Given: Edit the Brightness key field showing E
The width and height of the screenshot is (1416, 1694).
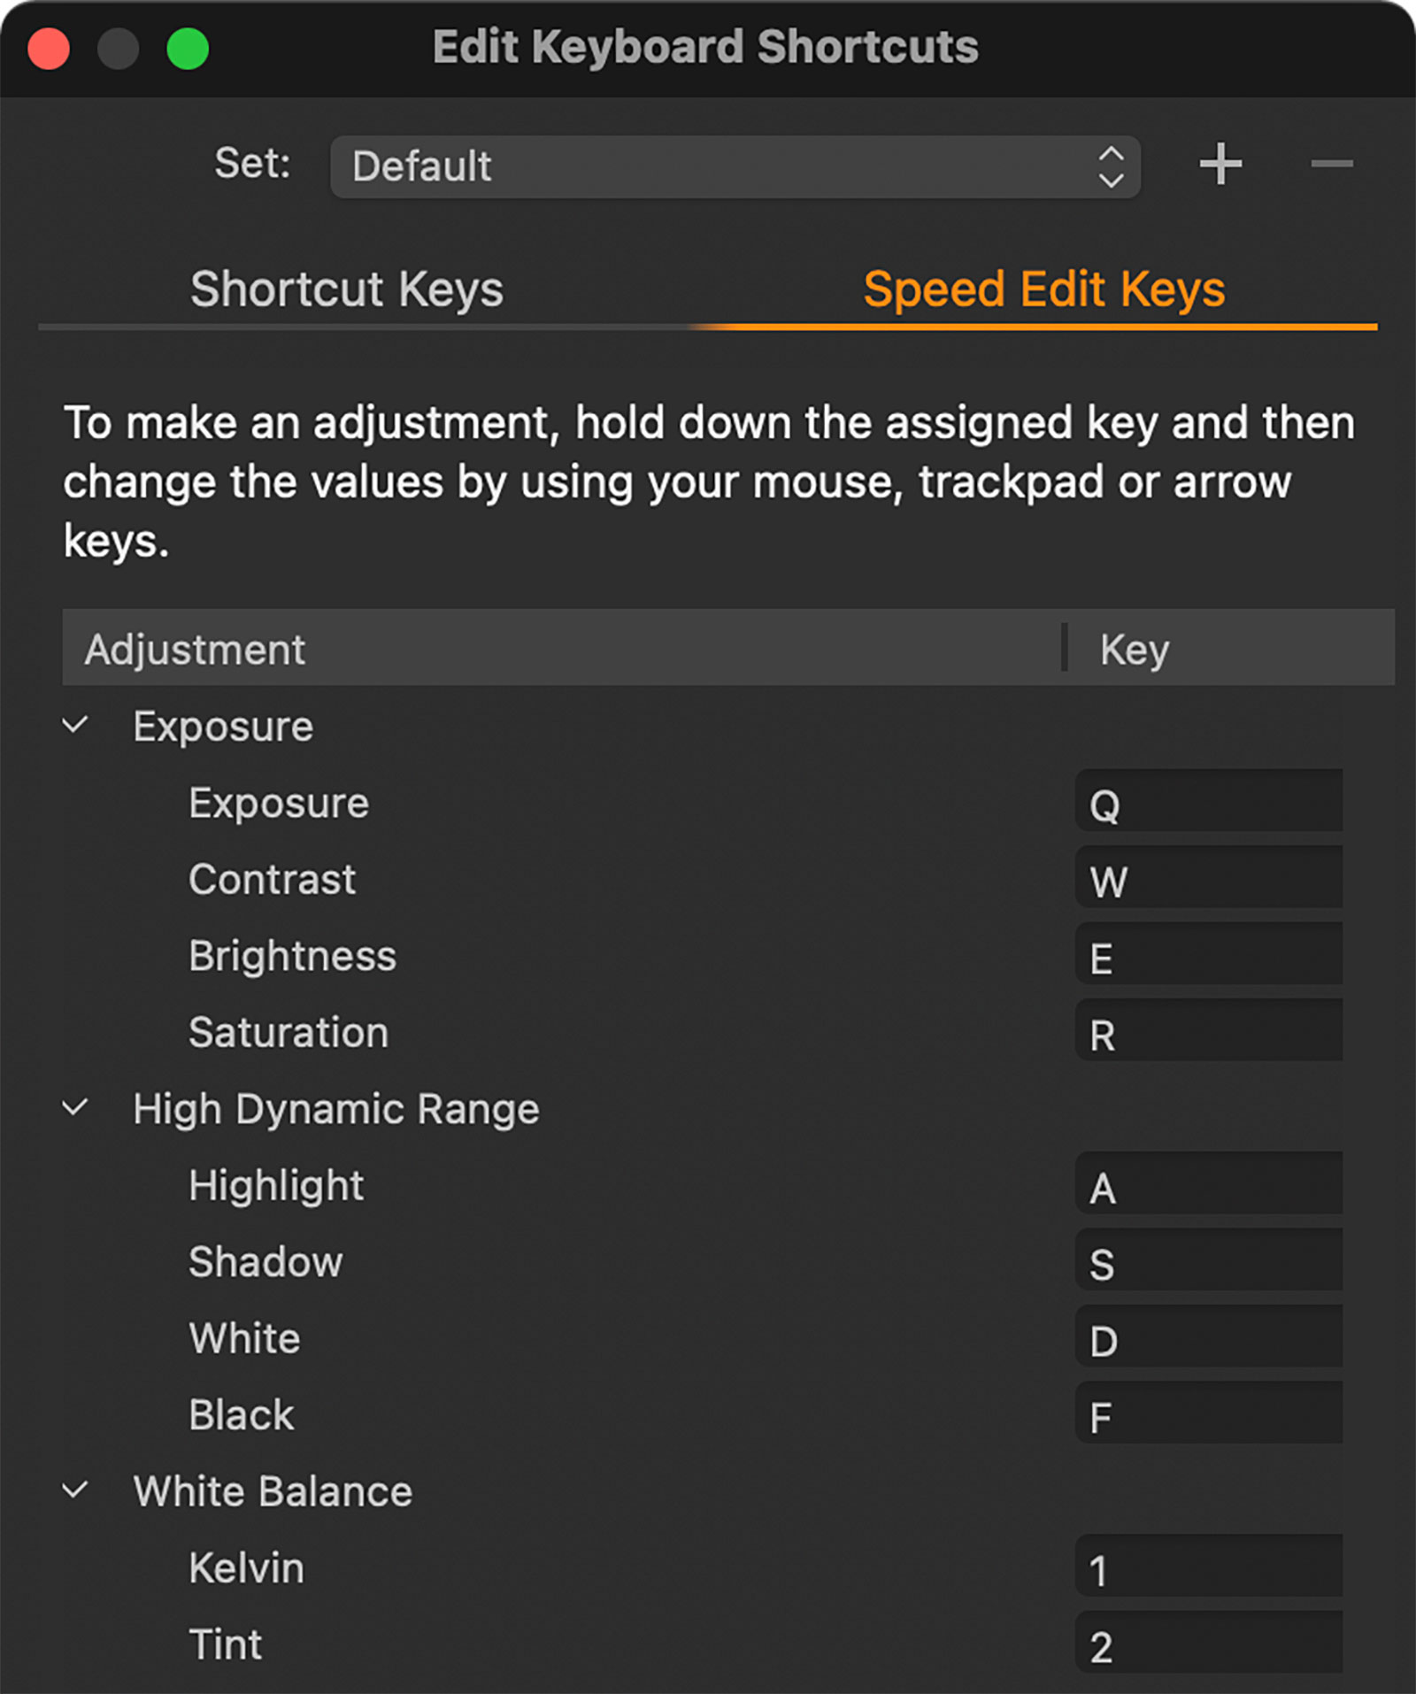Looking at the screenshot, I should [x=1208, y=955].
